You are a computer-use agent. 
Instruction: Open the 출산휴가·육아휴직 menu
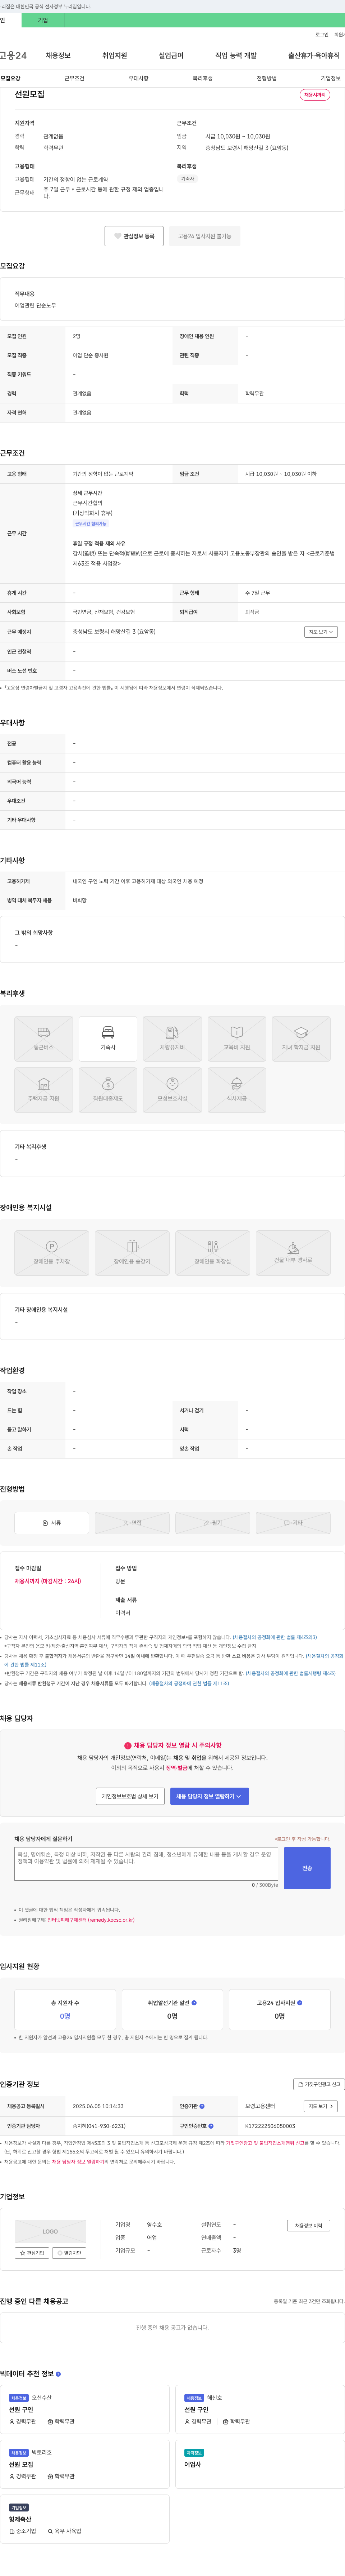pos(314,56)
